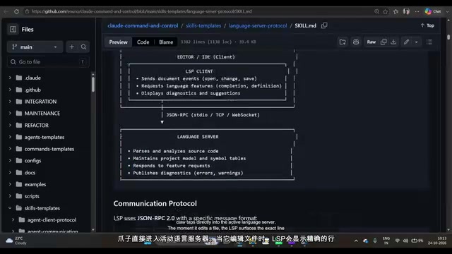Open the main branch dropdown

(35, 47)
